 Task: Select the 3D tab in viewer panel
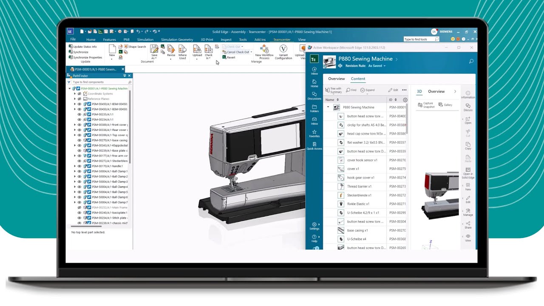(419, 91)
